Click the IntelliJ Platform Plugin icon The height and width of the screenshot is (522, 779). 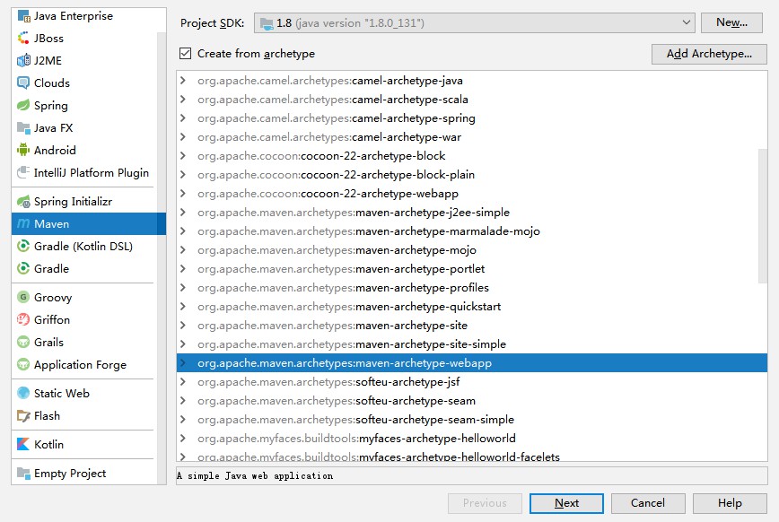pyautogui.click(x=23, y=172)
